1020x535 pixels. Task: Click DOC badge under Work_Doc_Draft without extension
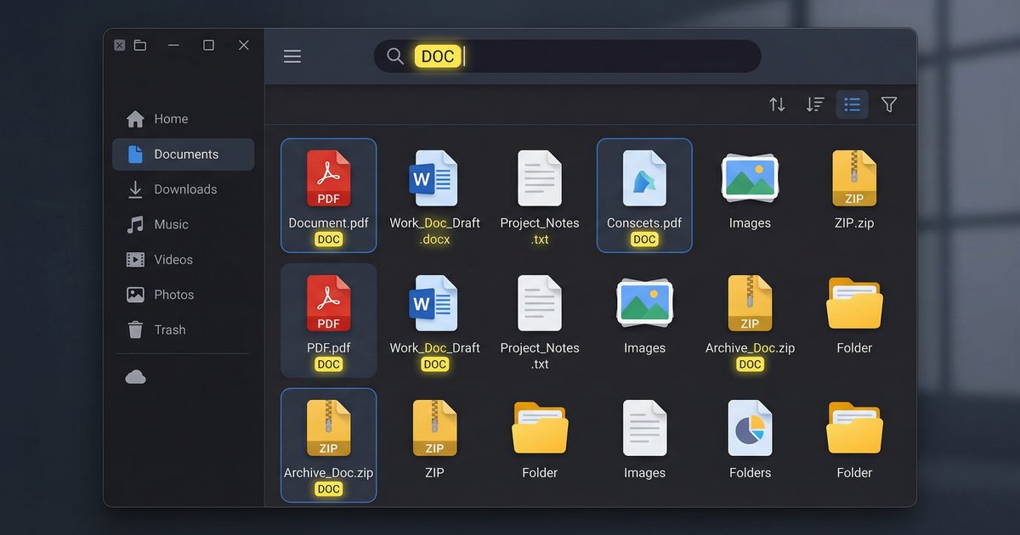pyautogui.click(x=434, y=364)
